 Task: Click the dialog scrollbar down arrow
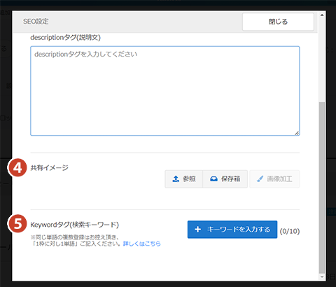coord(322,276)
